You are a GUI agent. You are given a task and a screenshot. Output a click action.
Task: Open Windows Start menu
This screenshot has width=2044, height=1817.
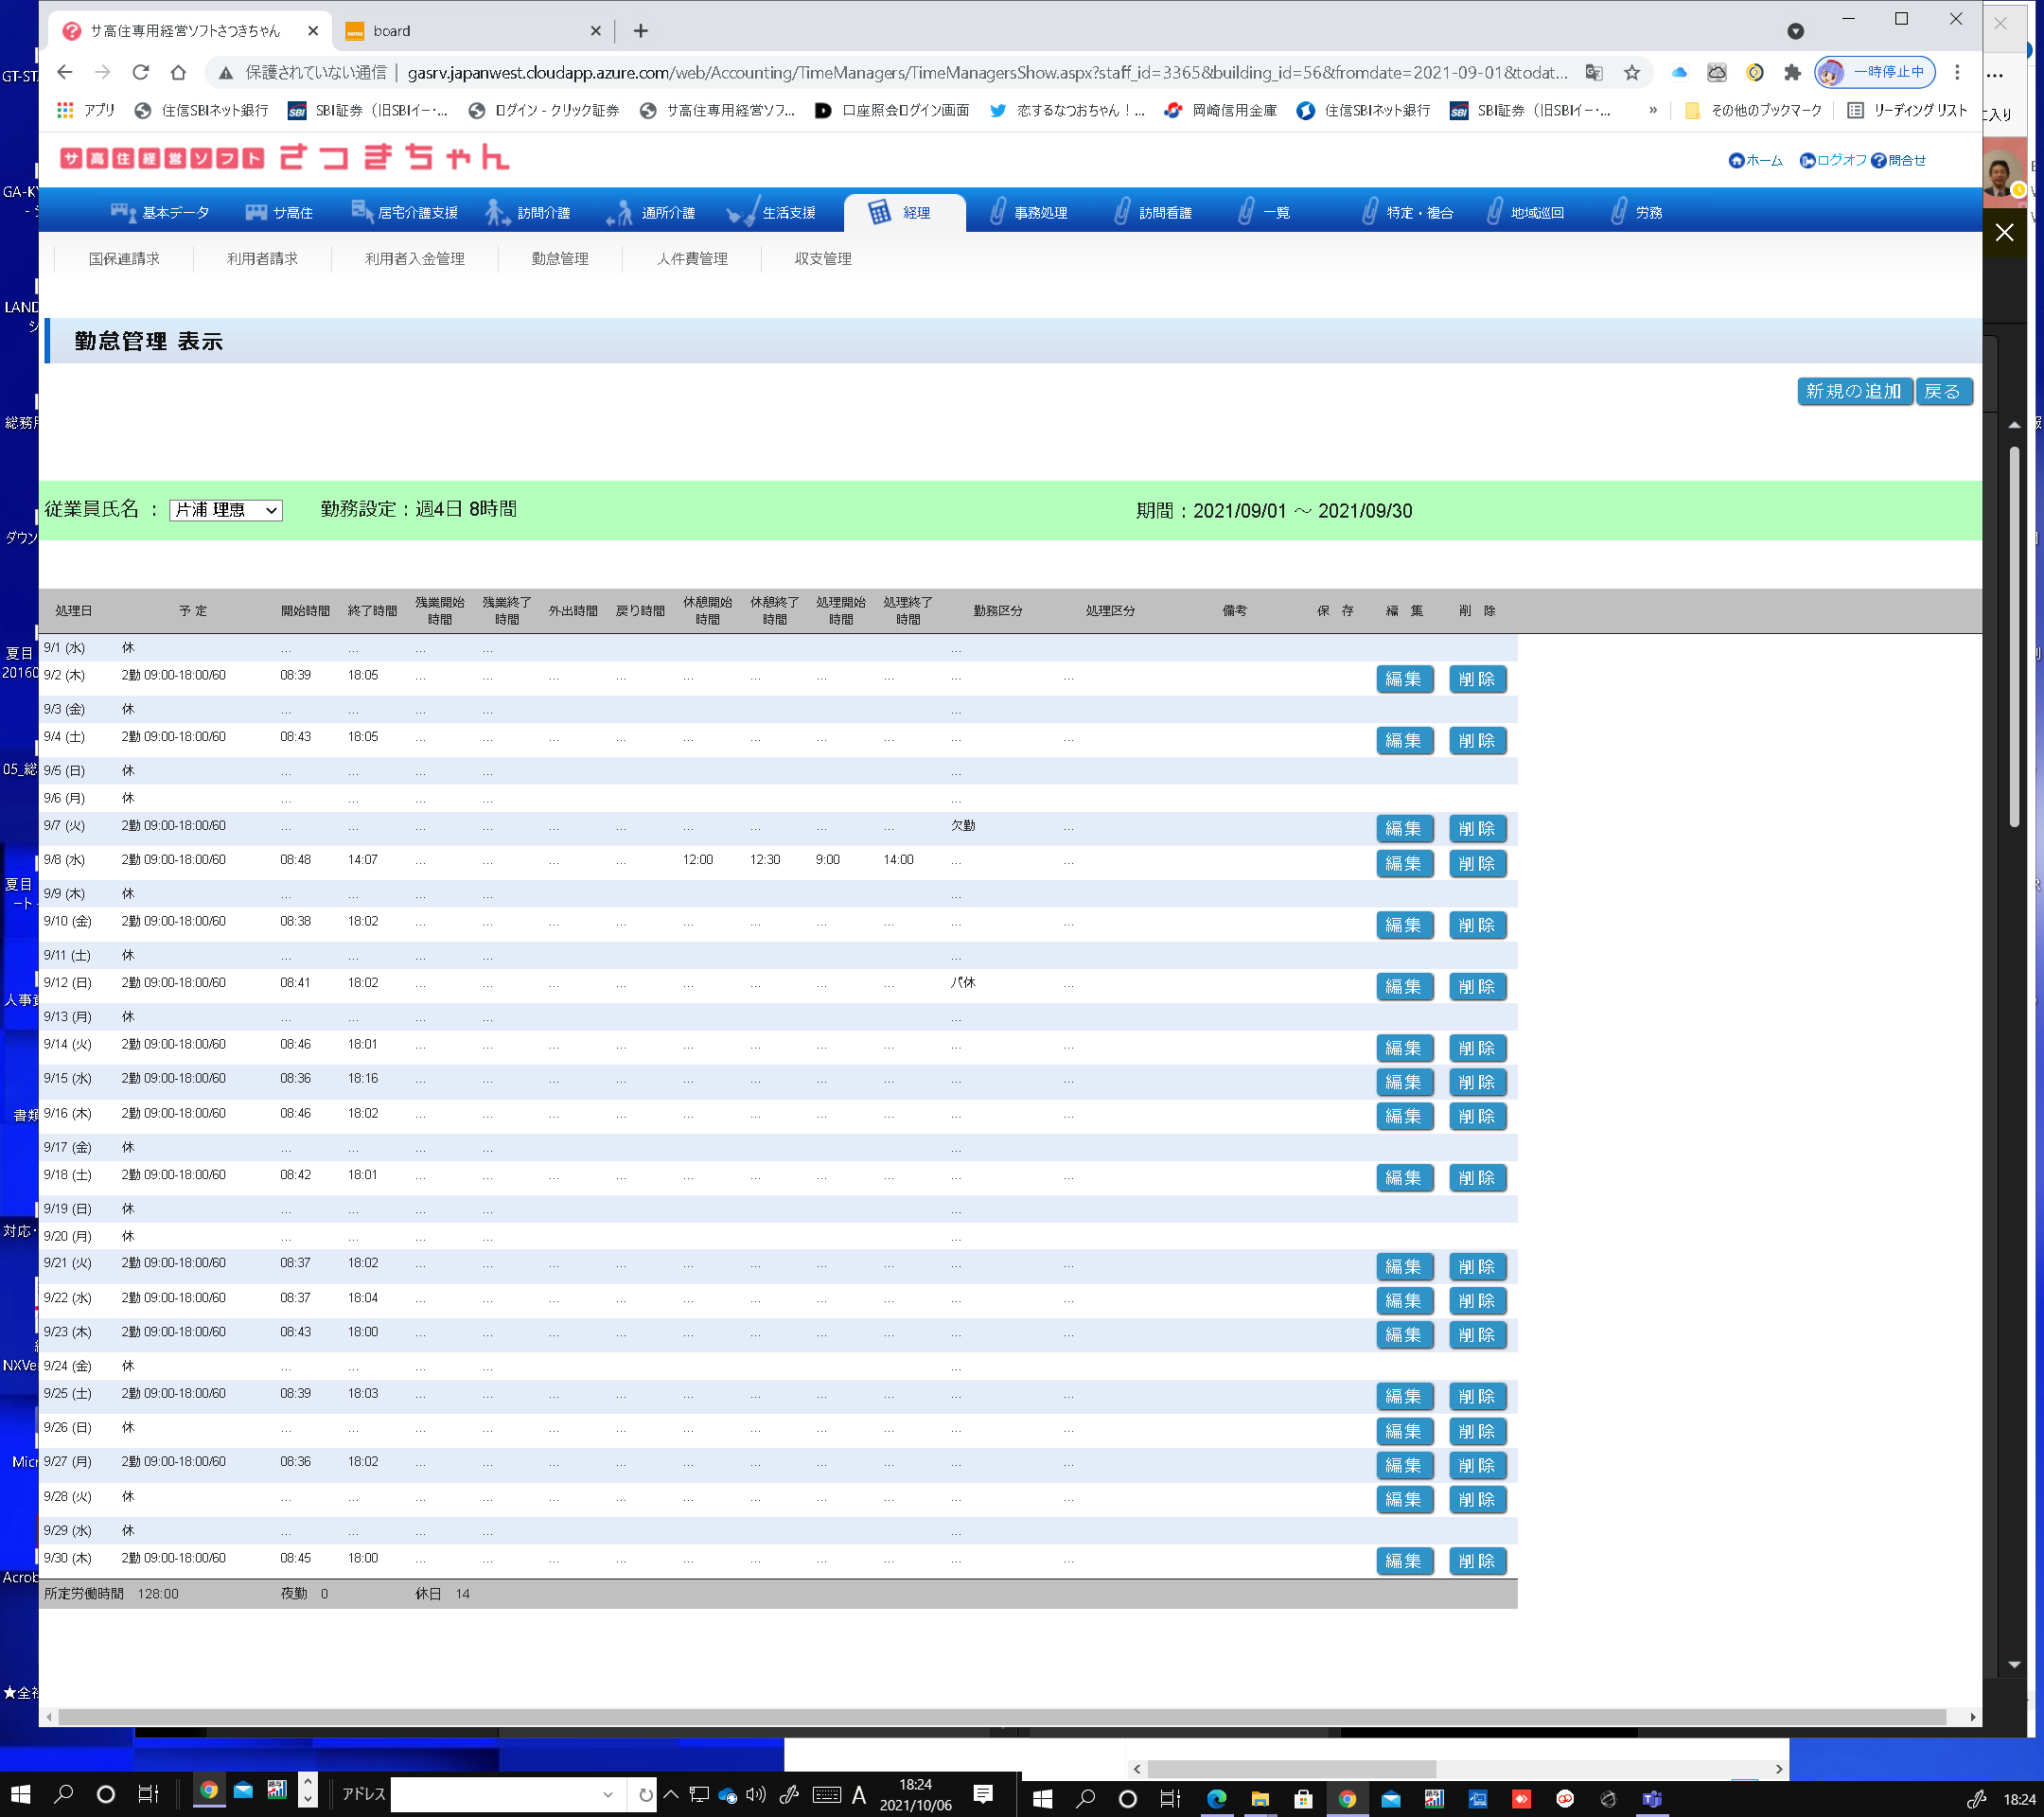pos(20,1794)
